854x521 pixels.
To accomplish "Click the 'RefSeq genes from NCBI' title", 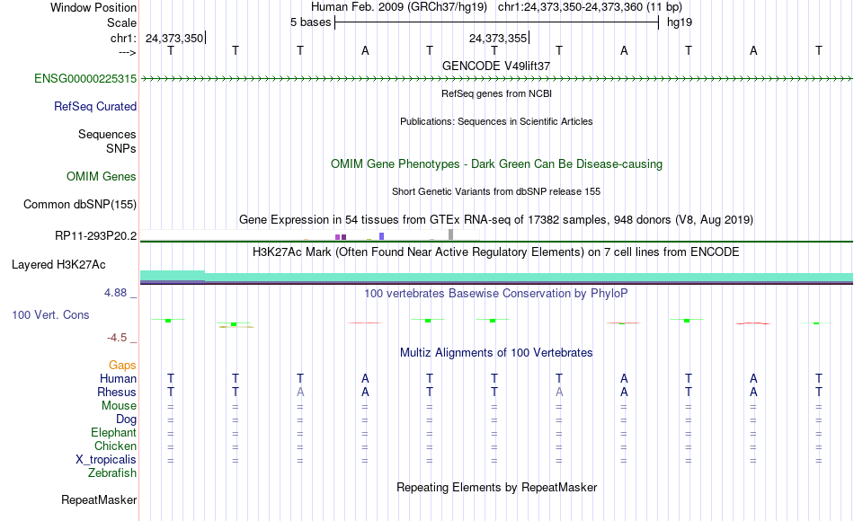I will (497, 93).
